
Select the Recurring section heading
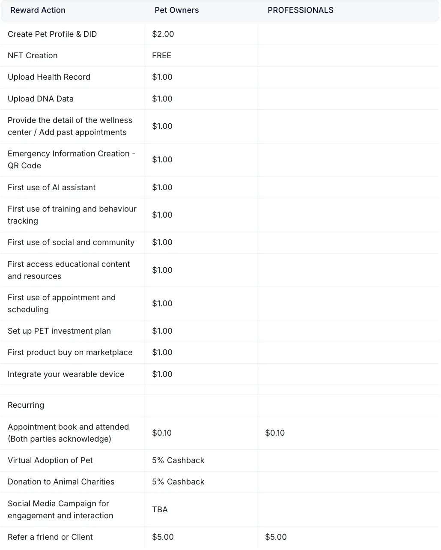click(x=26, y=405)
